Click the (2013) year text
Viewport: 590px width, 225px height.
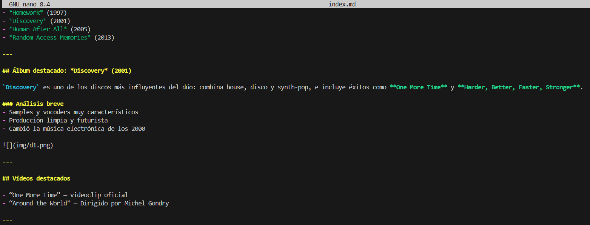(104, 37)
